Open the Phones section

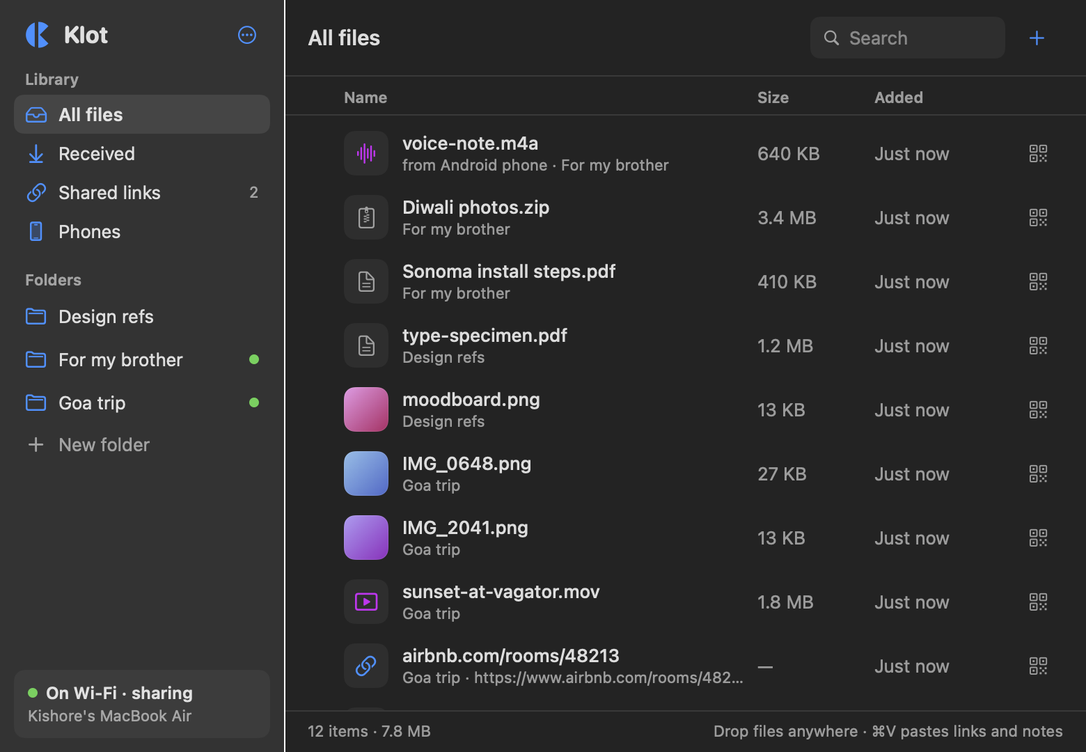(142, 231)
